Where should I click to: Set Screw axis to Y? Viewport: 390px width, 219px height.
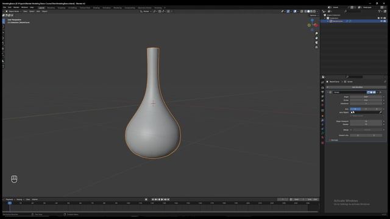(x=366, y=109)
